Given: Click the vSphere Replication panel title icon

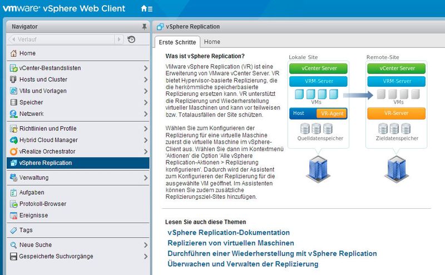Looking at the screenshot, I should tap(160, 27).
